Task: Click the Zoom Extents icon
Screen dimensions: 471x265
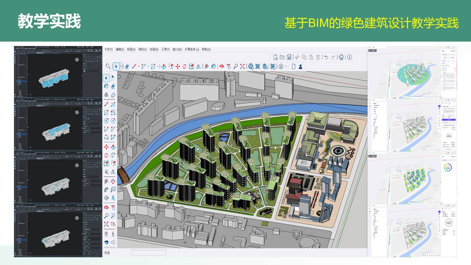Action: coord(242,66)
